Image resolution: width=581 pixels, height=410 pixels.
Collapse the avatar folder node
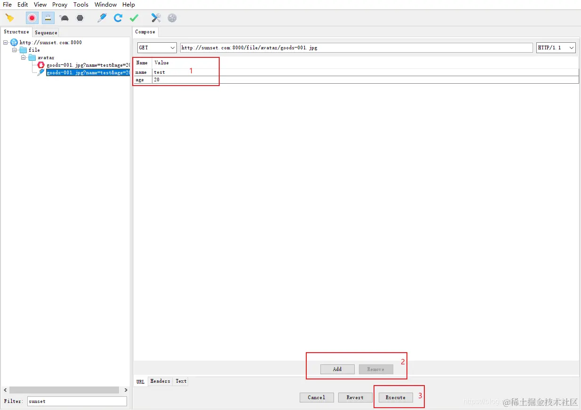click(24, 57)
